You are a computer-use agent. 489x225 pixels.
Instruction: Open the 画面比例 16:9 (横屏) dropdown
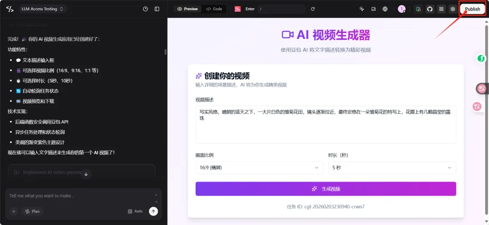click(259, 168)
